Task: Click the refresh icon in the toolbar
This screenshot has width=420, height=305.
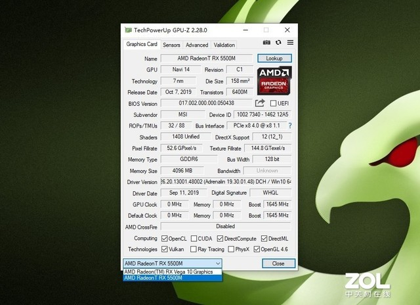Action: 278,43
